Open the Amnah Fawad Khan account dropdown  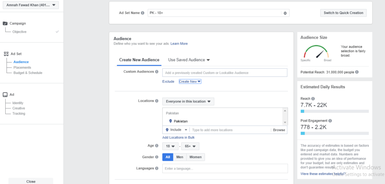point(31,5)
